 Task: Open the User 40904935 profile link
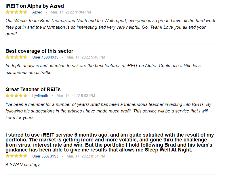[x=45, y=57]
